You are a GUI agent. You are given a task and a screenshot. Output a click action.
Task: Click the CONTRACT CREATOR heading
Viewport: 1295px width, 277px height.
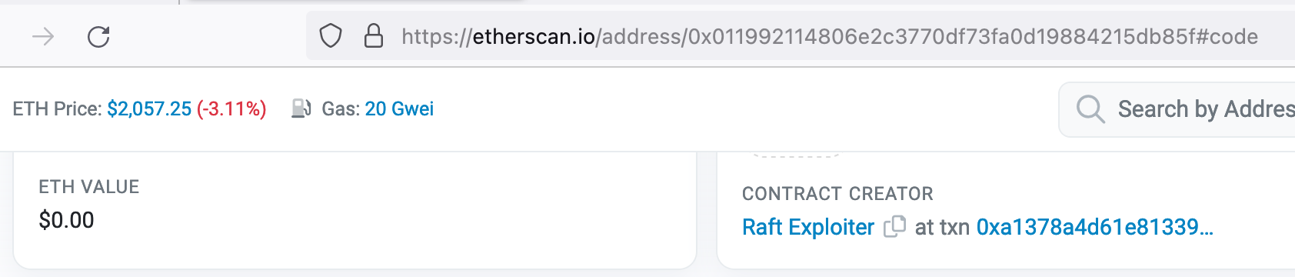pos(837,193)
